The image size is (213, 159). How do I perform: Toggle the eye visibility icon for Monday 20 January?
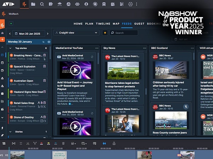[x=49, y=42]
